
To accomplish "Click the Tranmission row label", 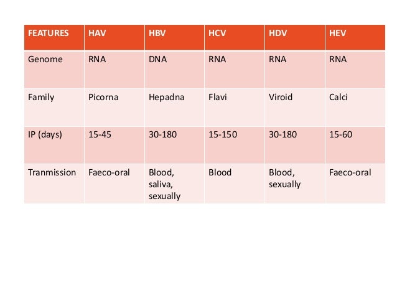I will [x=54, y=184].
